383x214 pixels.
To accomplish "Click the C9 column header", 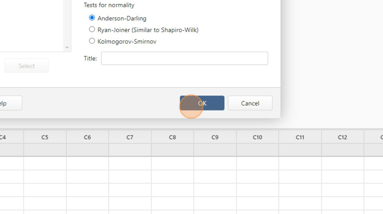I will (215, 137).
